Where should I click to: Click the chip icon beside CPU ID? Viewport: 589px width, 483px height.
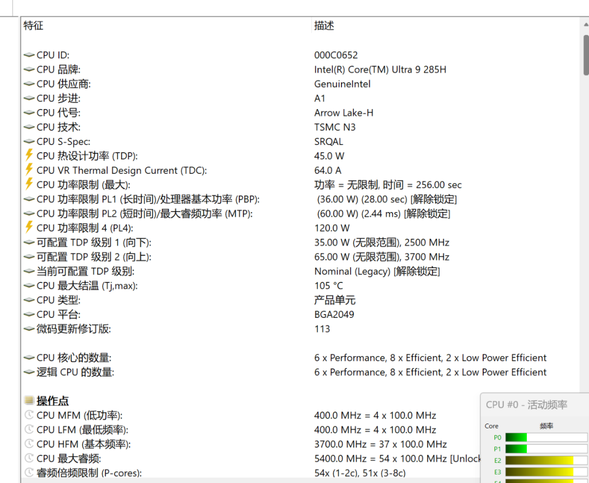tap(29, 55)
